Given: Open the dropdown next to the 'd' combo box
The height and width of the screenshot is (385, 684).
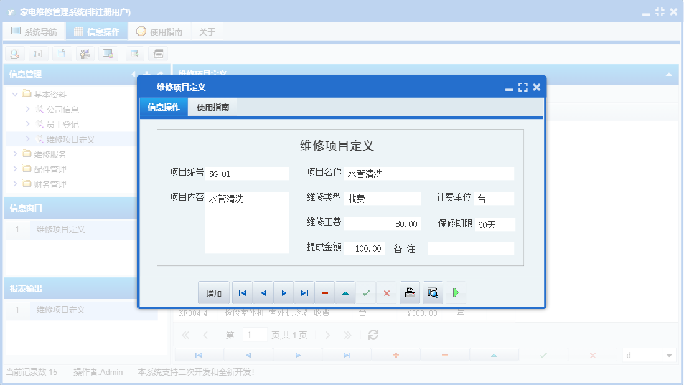Looking at the screenshot, I should tap(670, 354).
